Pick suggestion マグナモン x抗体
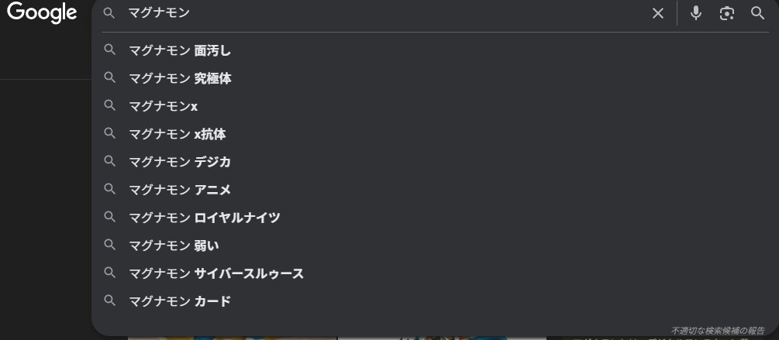Viewport: 779px width, 340px height. pos(177,134)
